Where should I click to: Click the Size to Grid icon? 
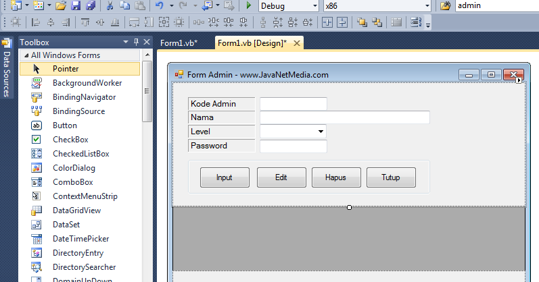(x=179, y=23)
